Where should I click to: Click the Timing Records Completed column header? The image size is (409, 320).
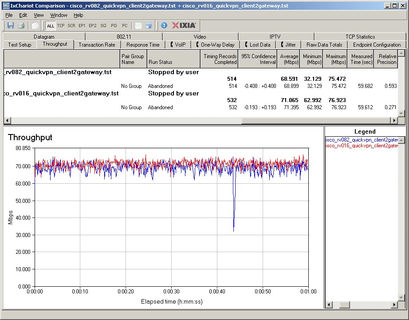219,59
